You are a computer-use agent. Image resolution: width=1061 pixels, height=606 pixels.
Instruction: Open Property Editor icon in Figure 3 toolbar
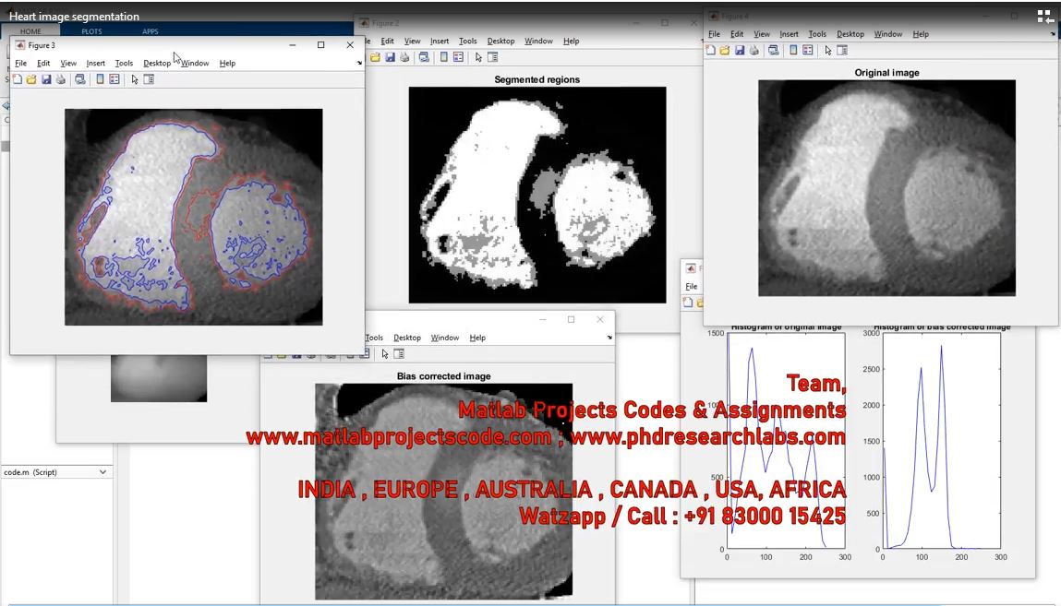pyautogui.click(x=149, y=79)
